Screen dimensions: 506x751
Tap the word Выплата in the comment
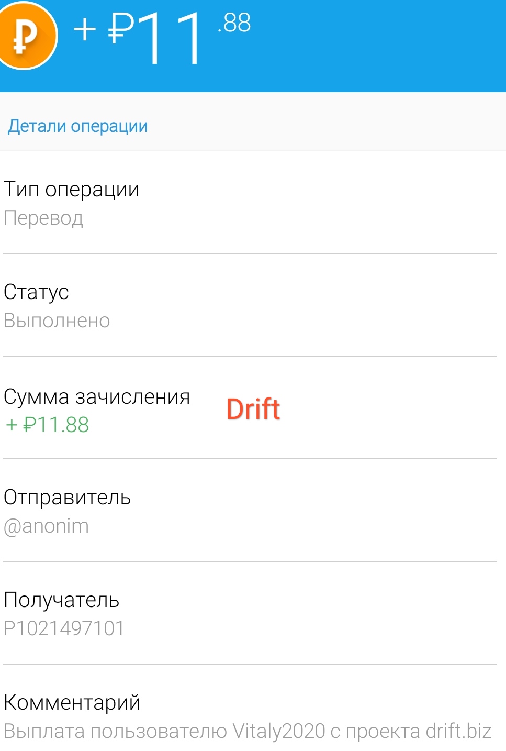[44, 731]
